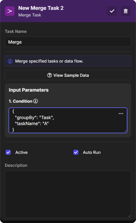Click the "Auto Run" label text
This screenshot has width=136, height=223.
[92, 153]
